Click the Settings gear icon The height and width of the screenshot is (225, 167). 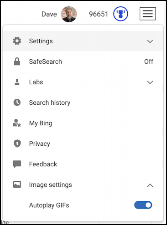click(x=17, y=41)
